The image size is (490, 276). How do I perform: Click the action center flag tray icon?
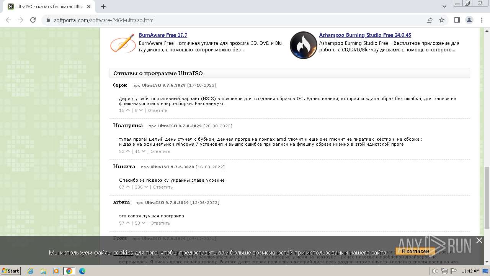click(454, 271)
